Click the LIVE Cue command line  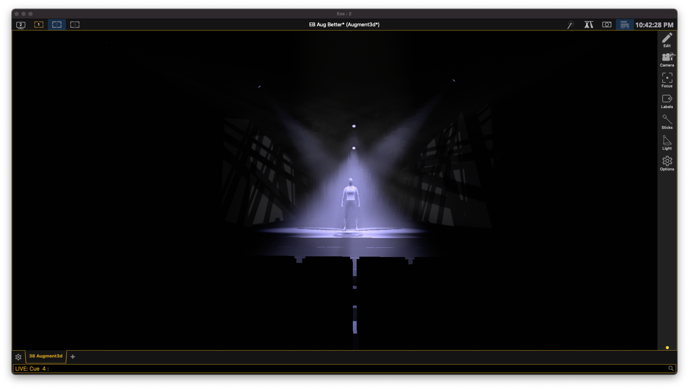[x=331, y=369]
